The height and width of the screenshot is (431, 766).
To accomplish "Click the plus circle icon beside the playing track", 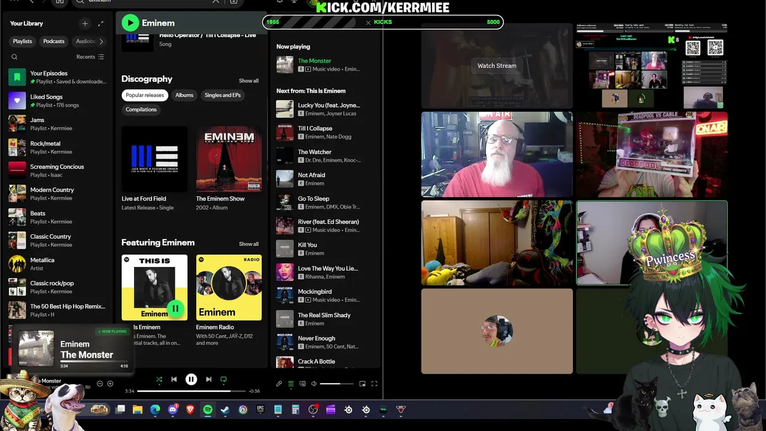I will 110,384.
